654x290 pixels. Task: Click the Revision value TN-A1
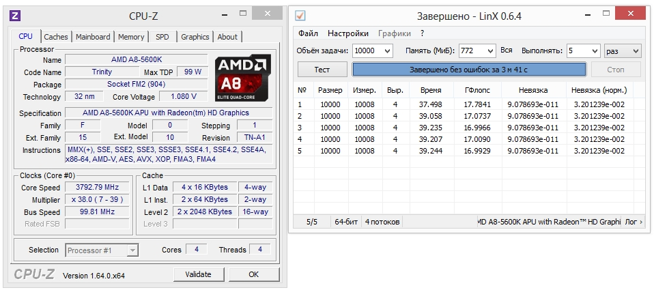click(x=255, y=137)
